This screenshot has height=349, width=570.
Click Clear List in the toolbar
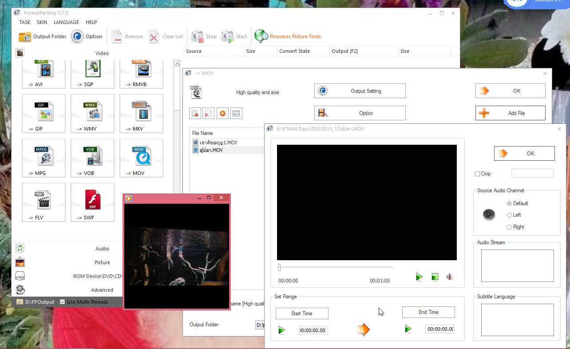click(166, 36)
